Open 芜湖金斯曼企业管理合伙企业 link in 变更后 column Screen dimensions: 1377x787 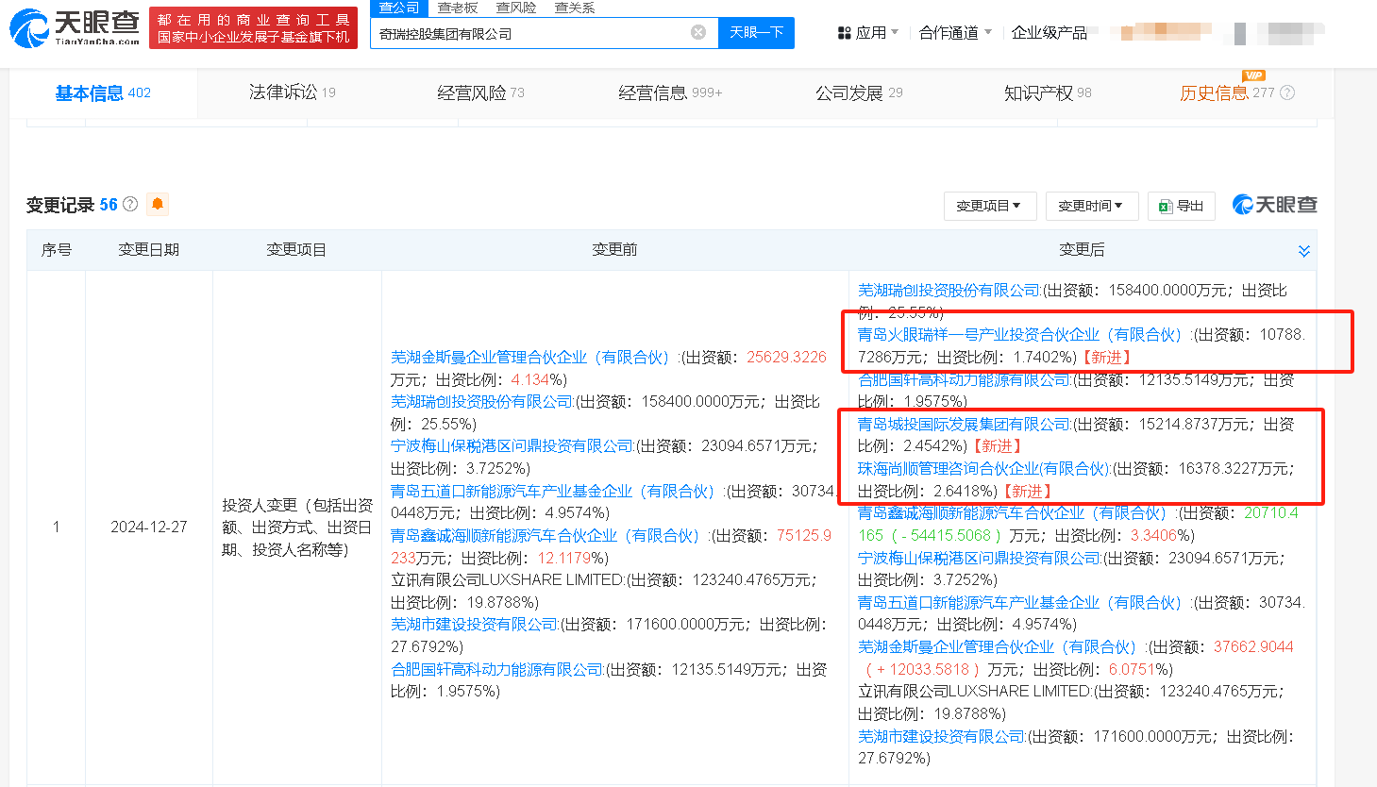click(998, 647)
